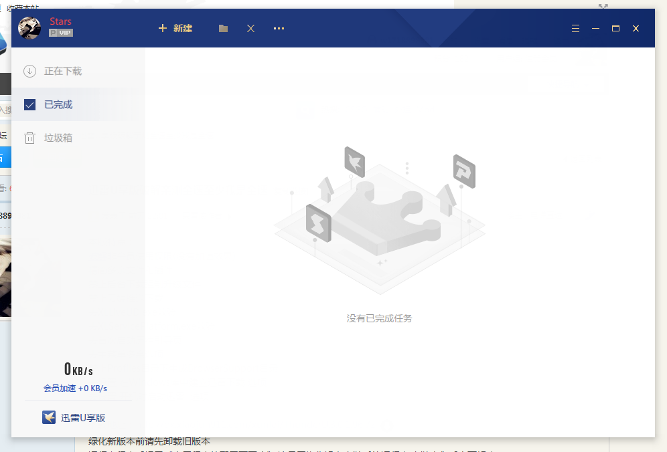The height and width of the screenshot is (452, 667).
Task: Open the hamburger main menu
Action: (x=575, y=29)
